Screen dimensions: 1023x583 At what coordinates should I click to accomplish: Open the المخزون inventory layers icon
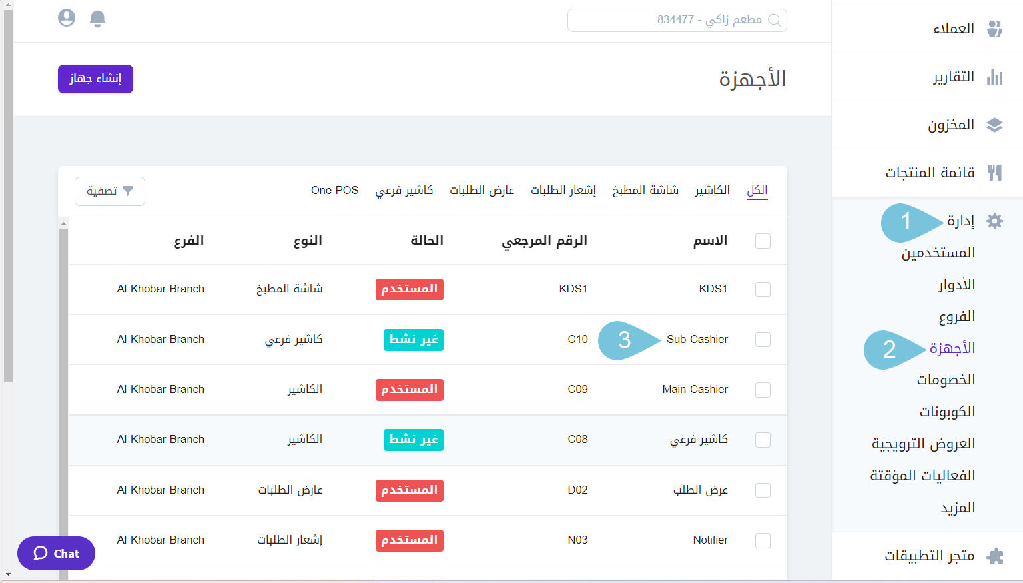(996, 125)
